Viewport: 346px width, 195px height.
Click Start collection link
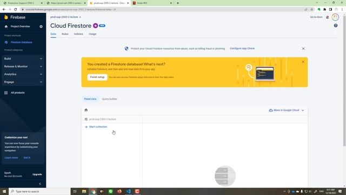tap(98, 127)
